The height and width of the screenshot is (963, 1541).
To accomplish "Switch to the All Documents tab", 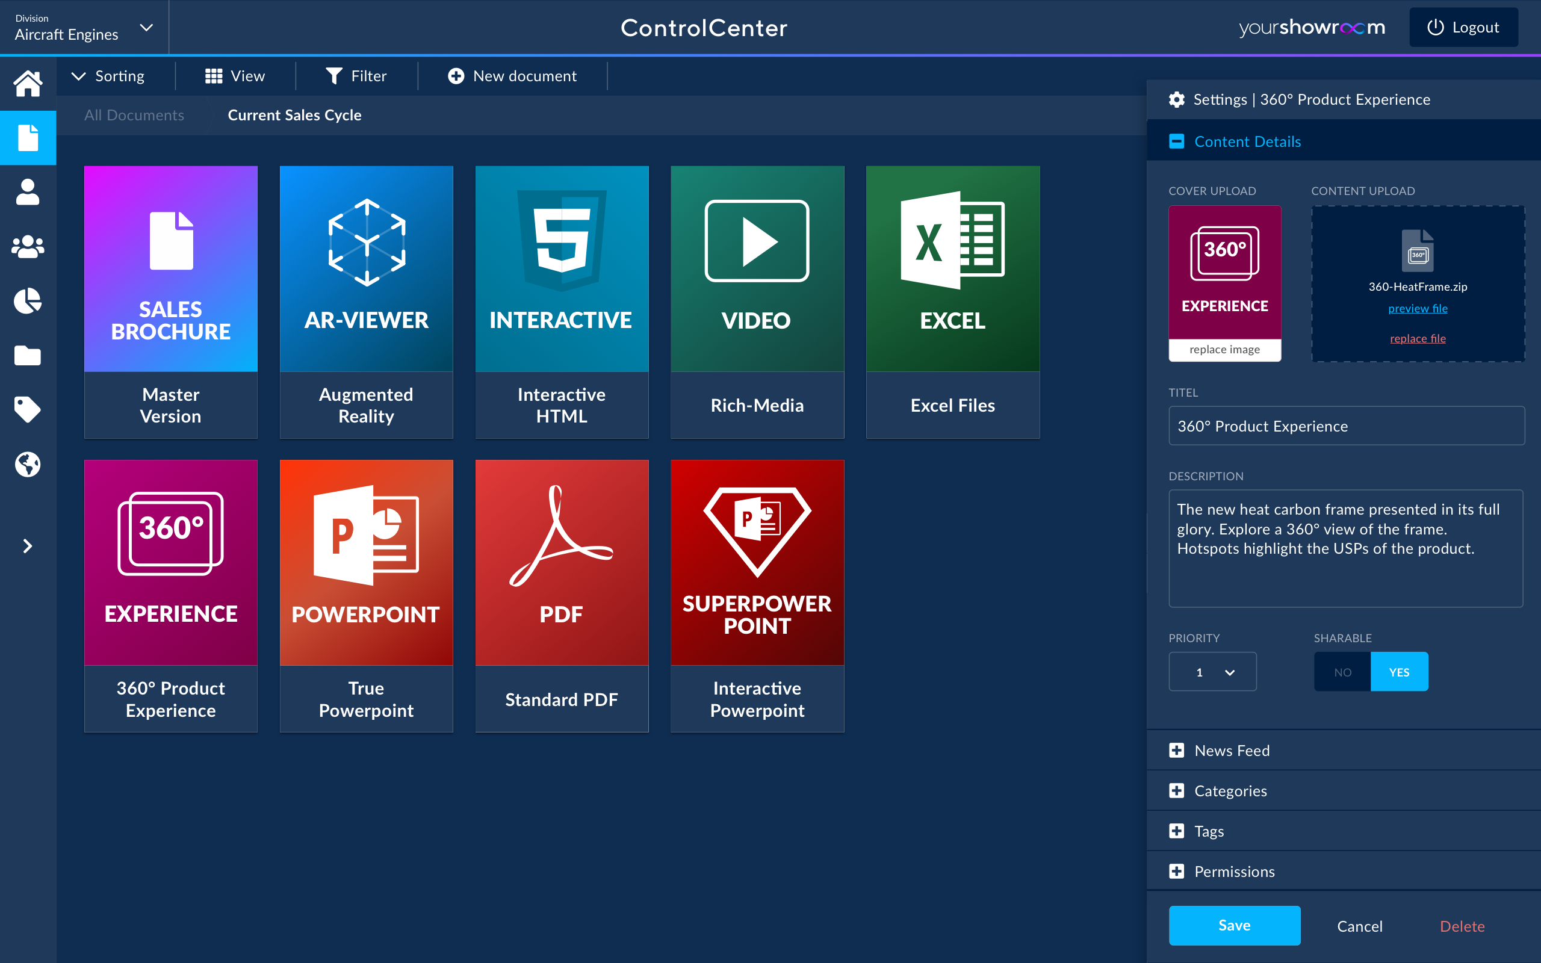I will pos(134,114).
